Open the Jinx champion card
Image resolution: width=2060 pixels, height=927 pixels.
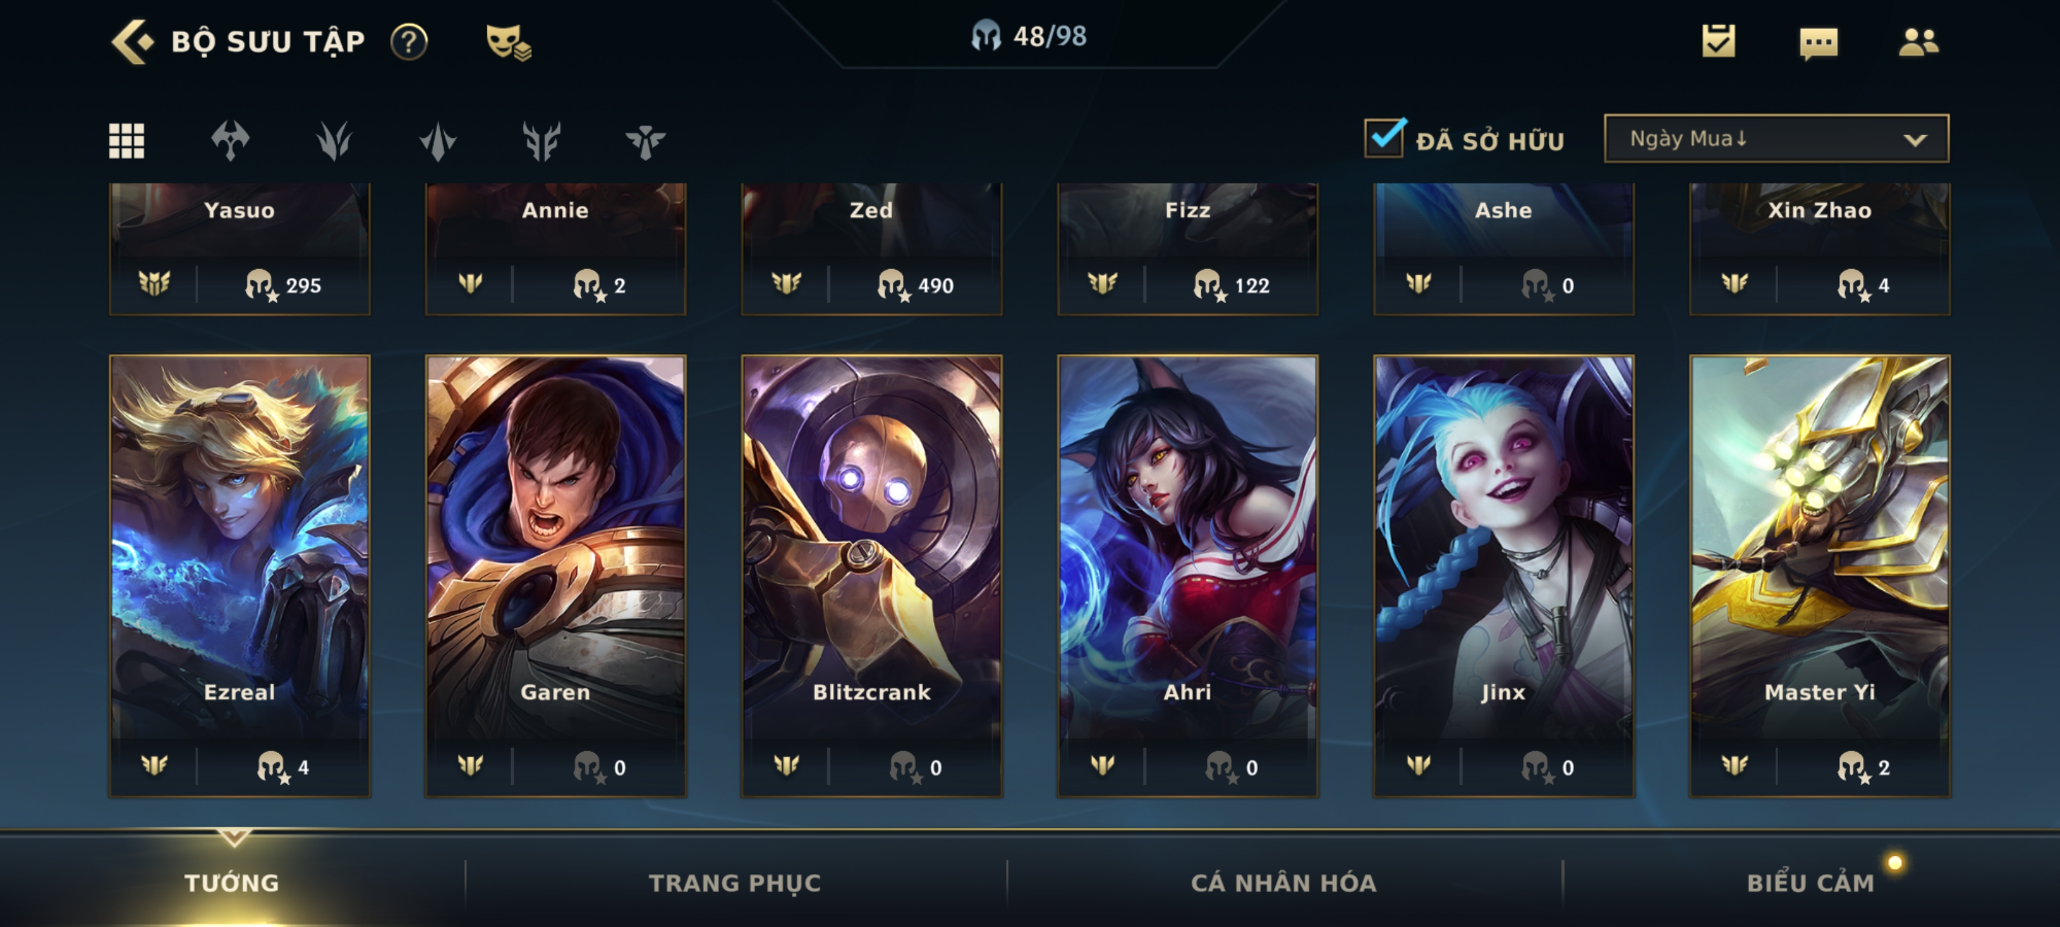tap(1503, 576)
